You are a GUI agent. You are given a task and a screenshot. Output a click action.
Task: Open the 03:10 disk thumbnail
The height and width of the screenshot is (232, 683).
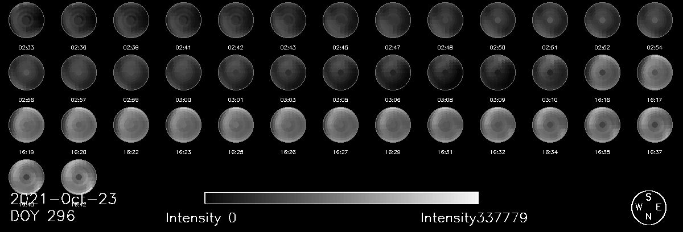pyautogui.click(x=550, y=72)
